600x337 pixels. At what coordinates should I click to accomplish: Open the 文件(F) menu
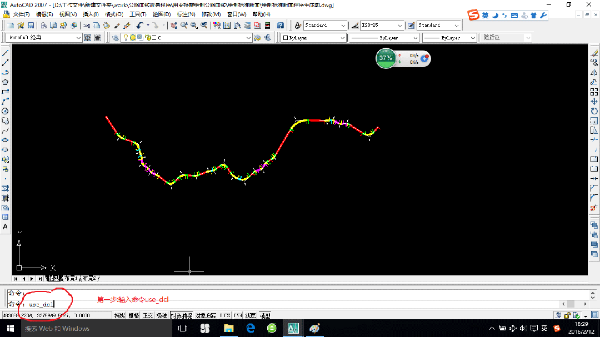click(x=22, y=14)
